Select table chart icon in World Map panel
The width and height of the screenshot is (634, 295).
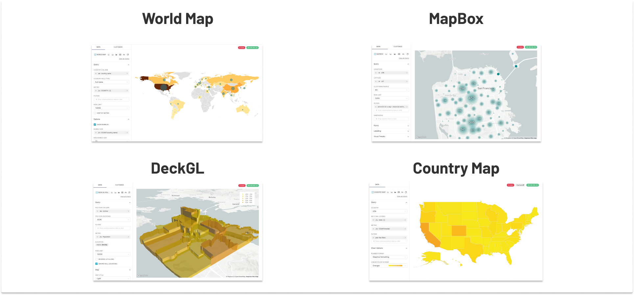pyautogui.click(x=120, y=55)
